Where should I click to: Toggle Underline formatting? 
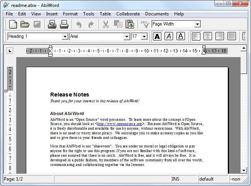(181, 36)
